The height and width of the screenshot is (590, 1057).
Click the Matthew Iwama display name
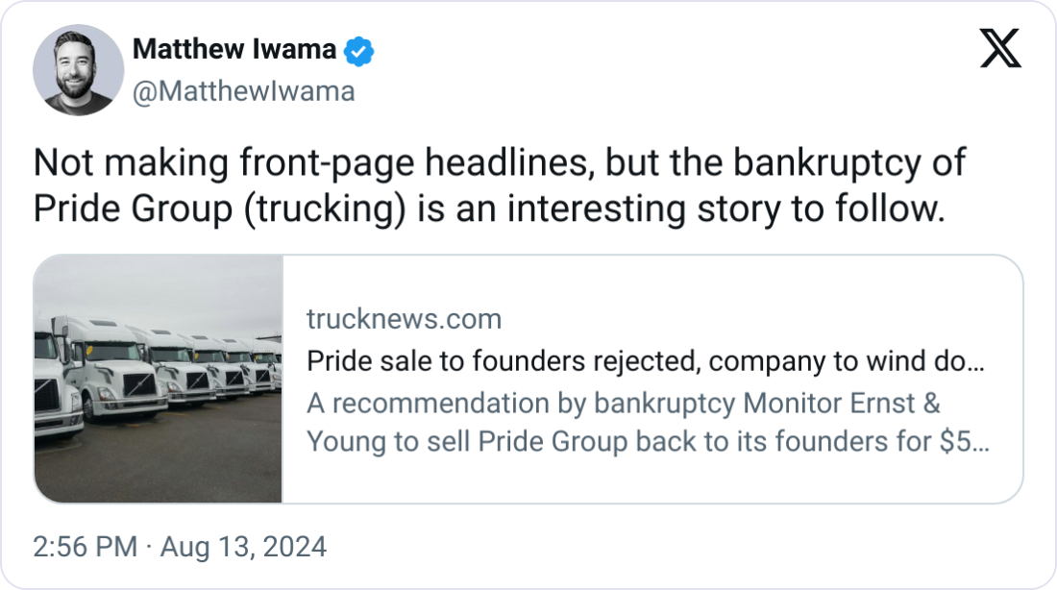tap(234, 50)
